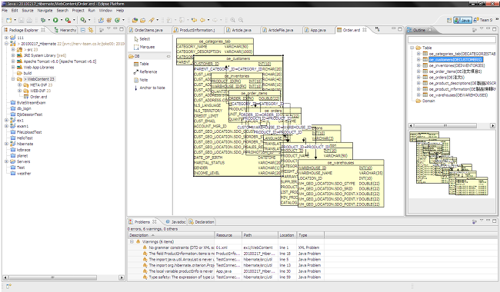Click the Search flashlight toolbar icon
The width and height of the screenshot is (500, 292).
[152, 20]
